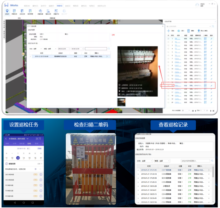Select the 巡检点 map-pin tool in ribbon
The width and height of the screenshot is (220, 208).
click(x=7, y=12)
